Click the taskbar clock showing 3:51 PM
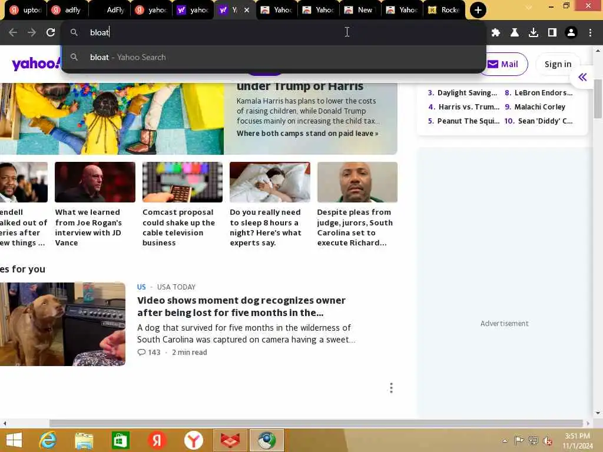Viewport: 603px width, 452px height. [x=577, y=440]
